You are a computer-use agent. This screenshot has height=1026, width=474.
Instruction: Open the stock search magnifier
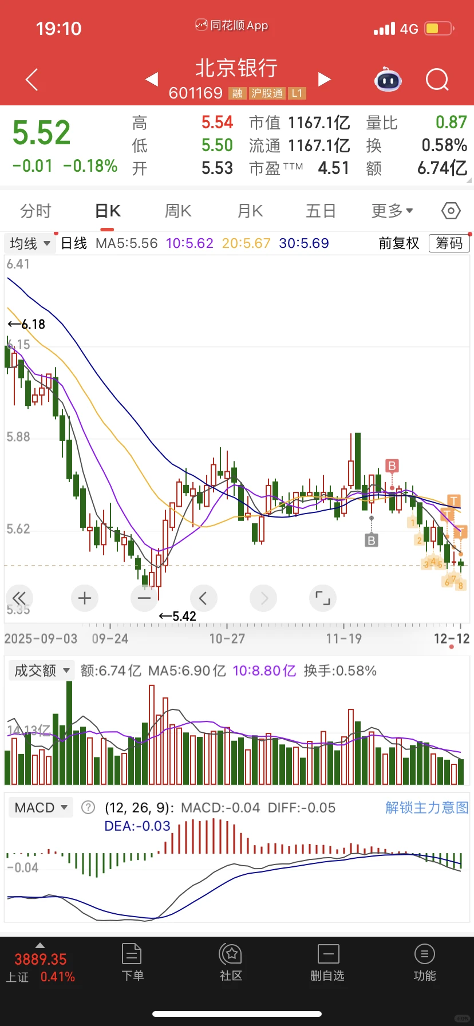point(437,80)
